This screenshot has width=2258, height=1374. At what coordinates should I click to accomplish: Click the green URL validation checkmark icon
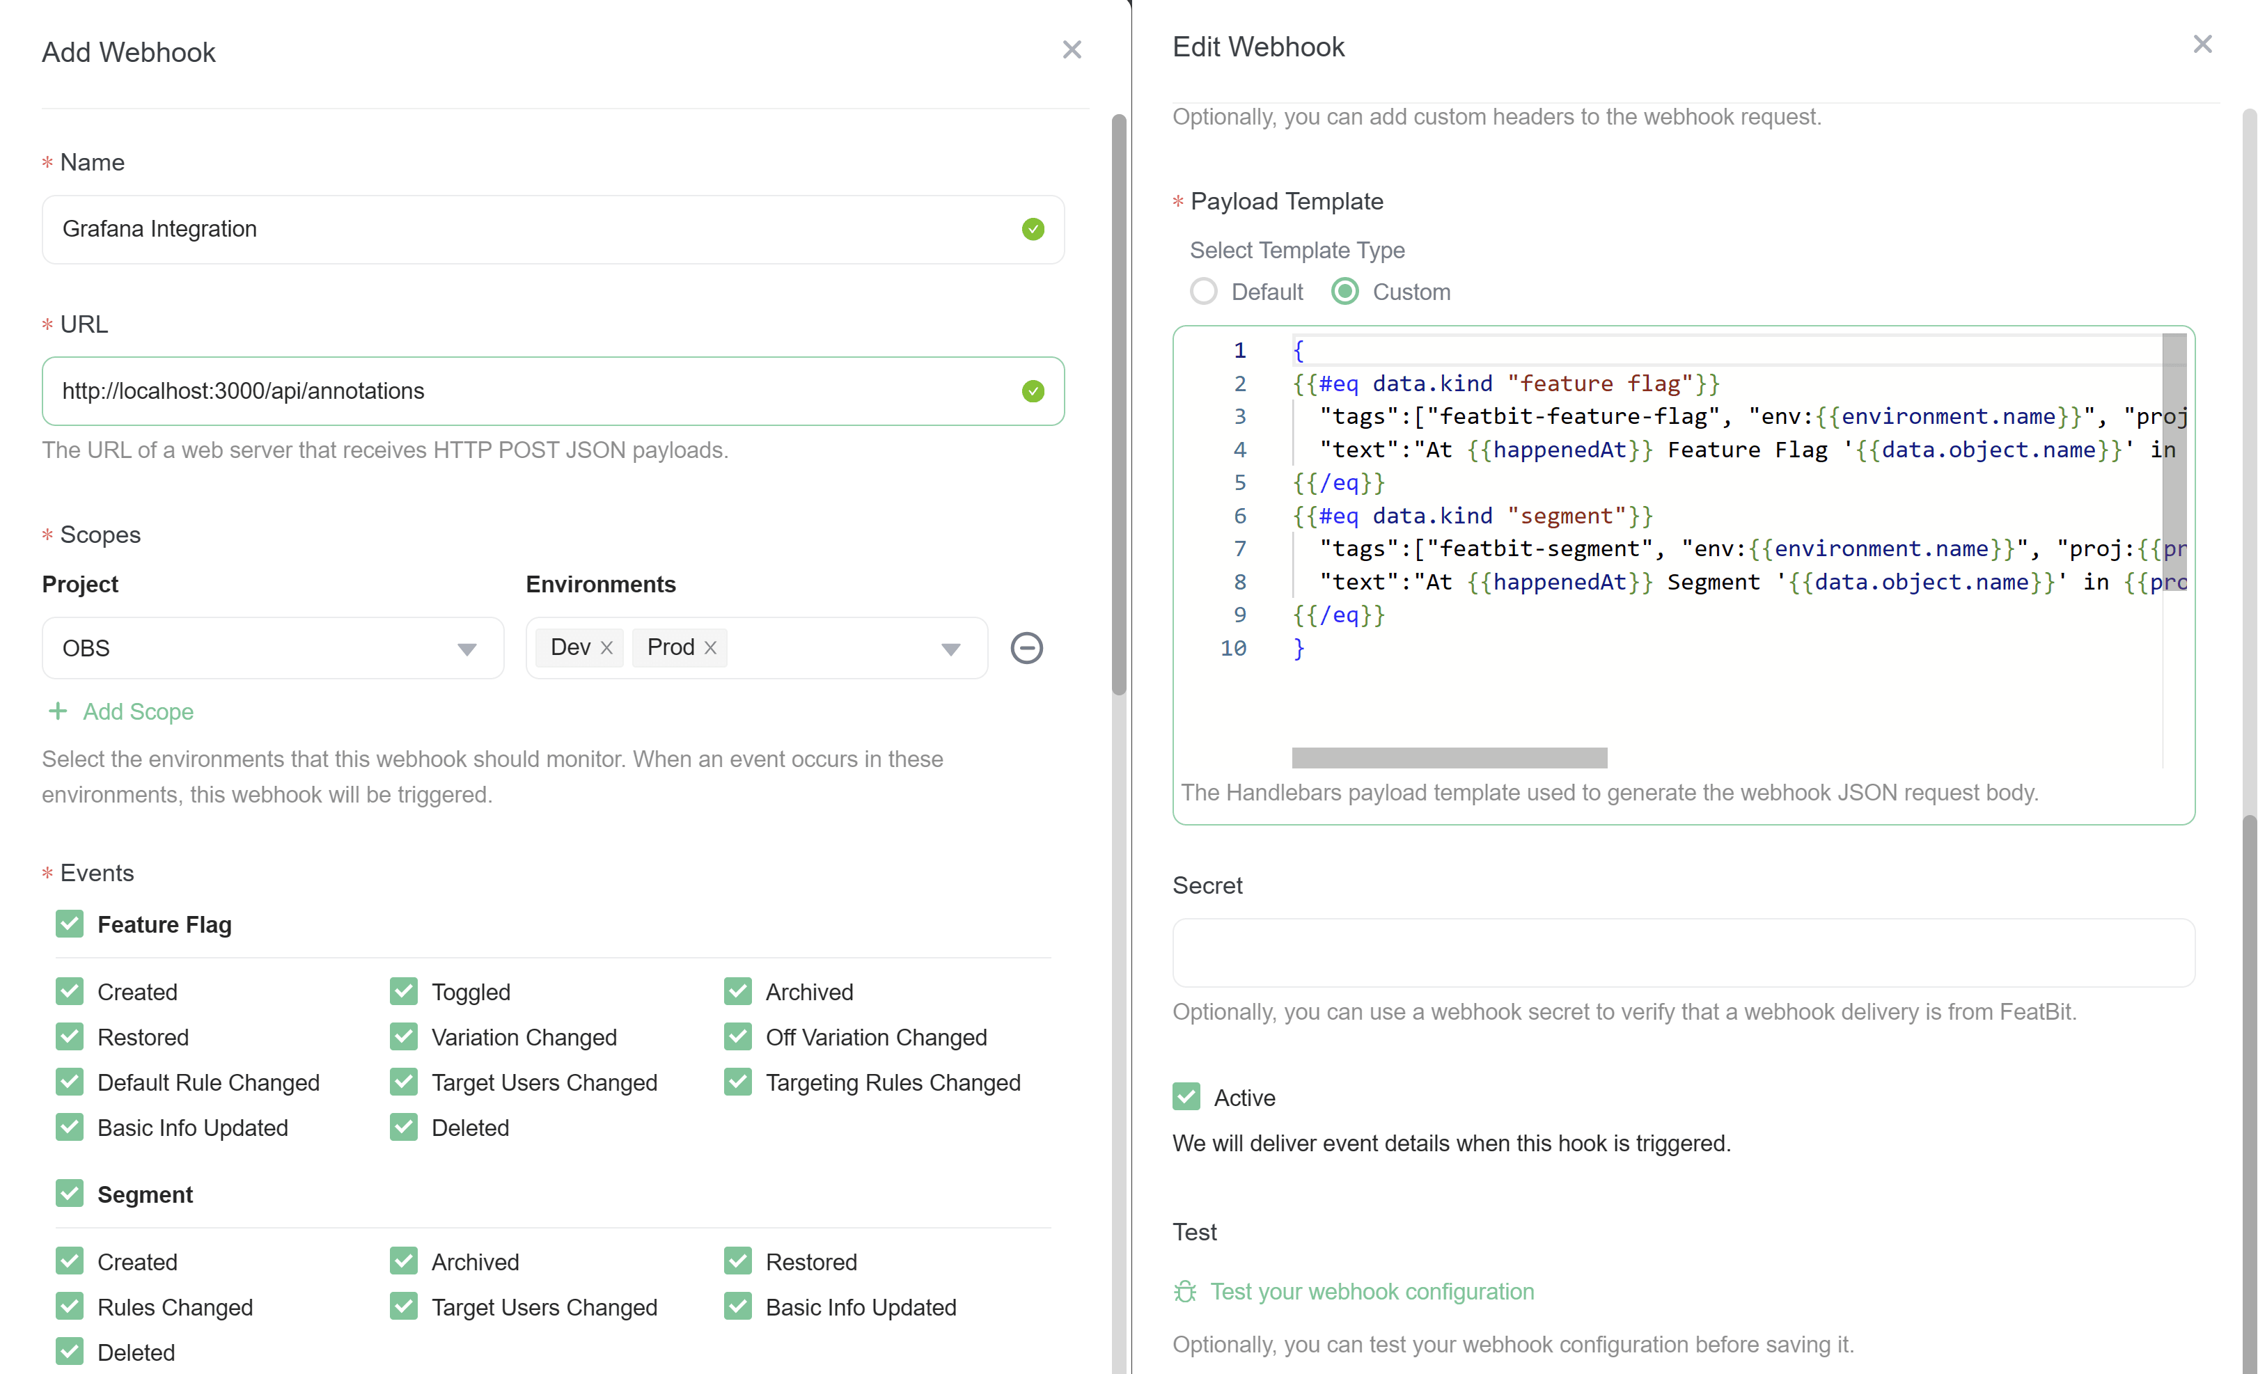(1034, 390)
